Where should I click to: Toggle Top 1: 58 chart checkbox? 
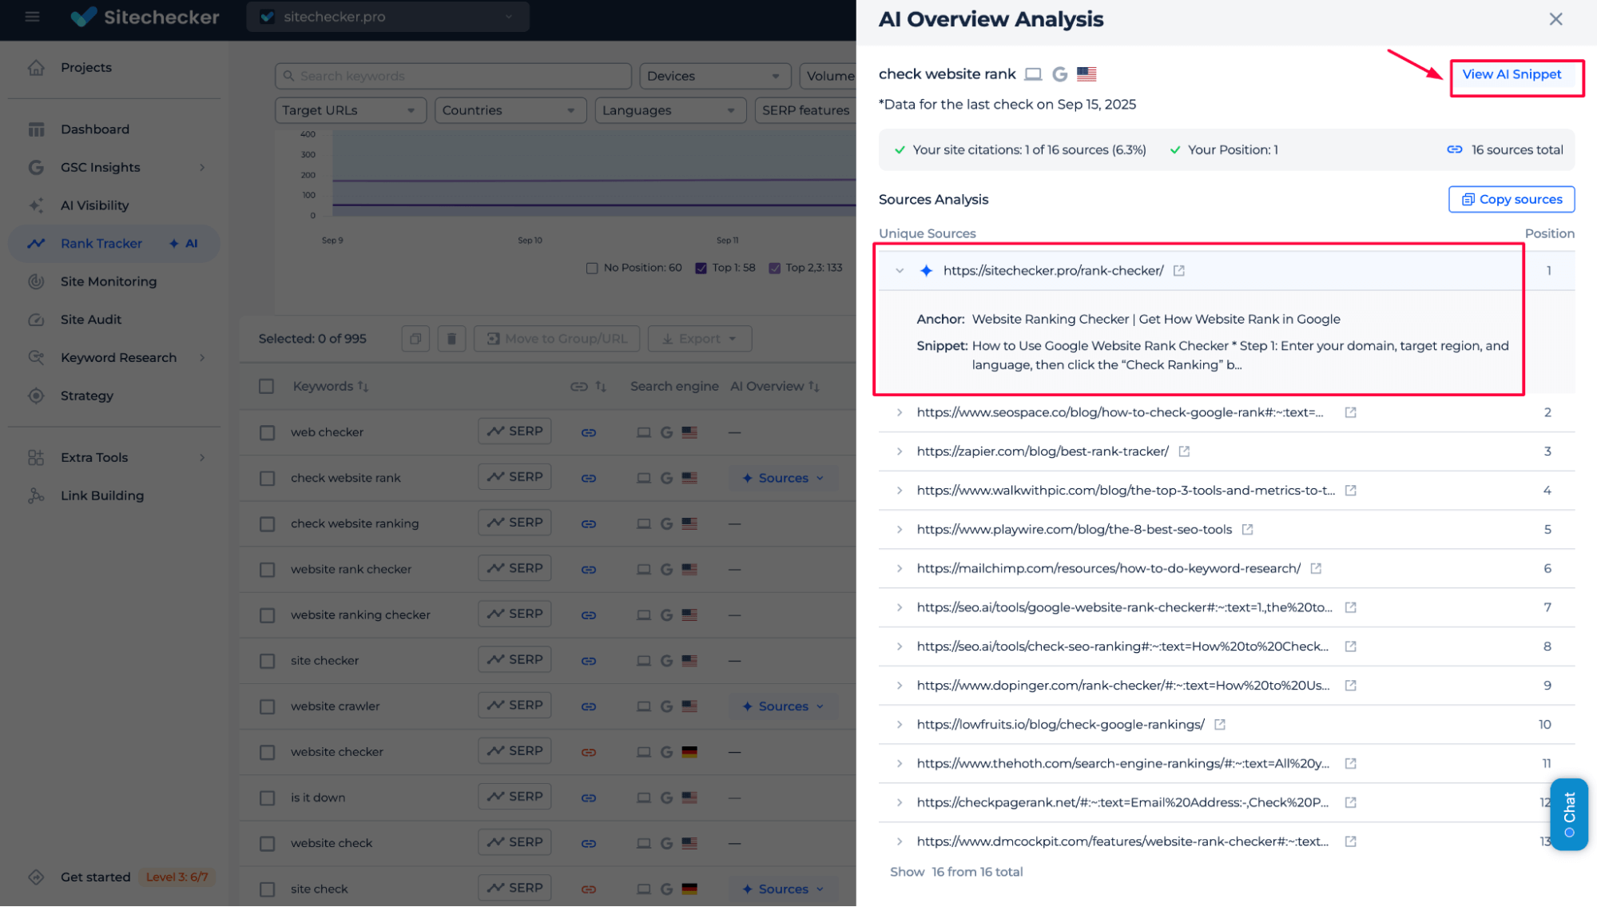(701, 268)
